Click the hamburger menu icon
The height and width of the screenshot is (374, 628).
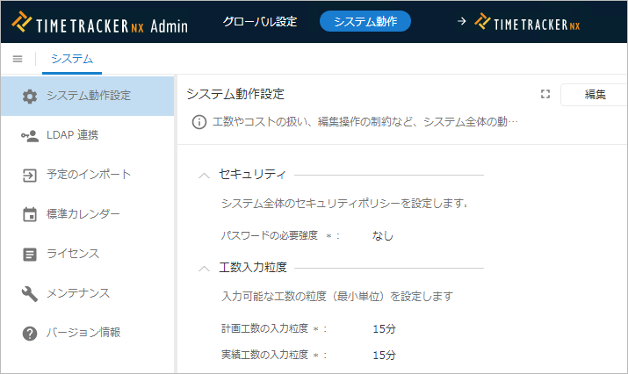[18, 59]
